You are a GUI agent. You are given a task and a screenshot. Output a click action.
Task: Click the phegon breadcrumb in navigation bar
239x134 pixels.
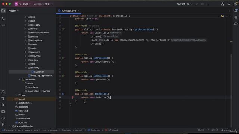pos(54,130)
